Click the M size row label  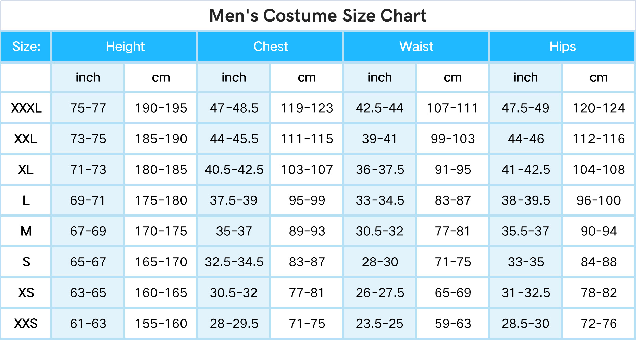(26, 231)
